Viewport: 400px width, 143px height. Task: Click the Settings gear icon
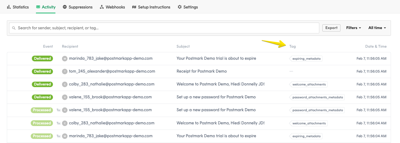pos(180,7)
